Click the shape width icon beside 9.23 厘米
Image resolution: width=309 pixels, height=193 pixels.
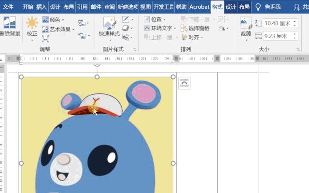coord(259,36)
